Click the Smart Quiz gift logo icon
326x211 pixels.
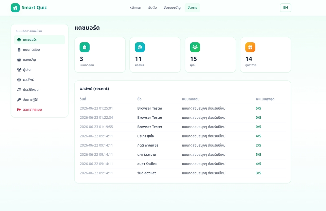coord(15,8)
